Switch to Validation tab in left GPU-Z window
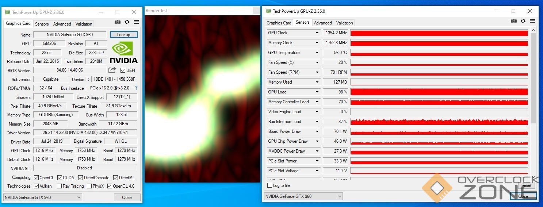The image size is (543, 207). [x=84, y=24]
